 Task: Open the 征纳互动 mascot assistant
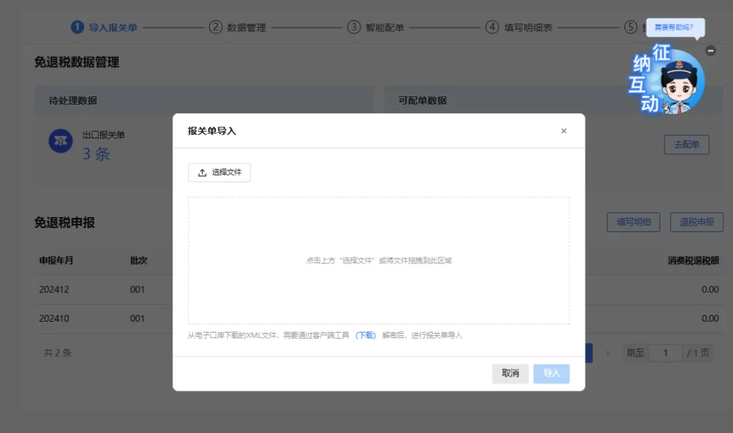click(668, 79)
